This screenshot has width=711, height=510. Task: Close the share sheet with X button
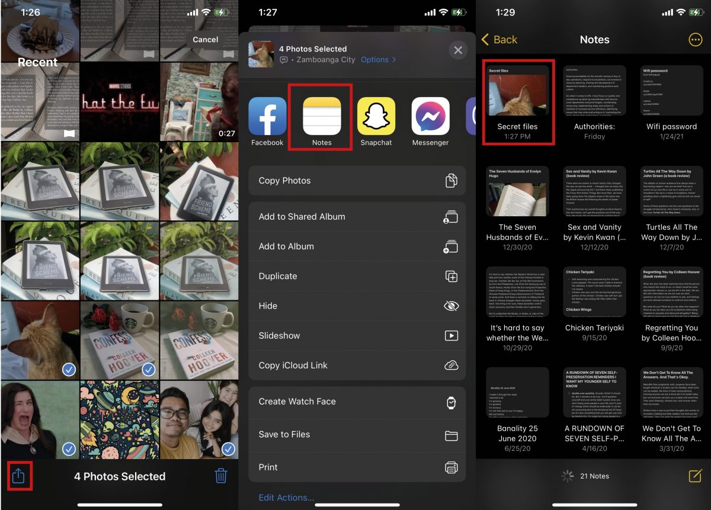pyautogui.click(x=457, y=50)
